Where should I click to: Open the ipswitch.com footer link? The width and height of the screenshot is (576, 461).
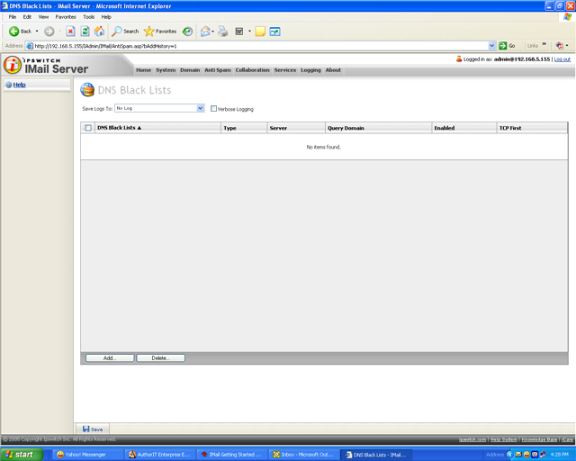pos(472,439)
